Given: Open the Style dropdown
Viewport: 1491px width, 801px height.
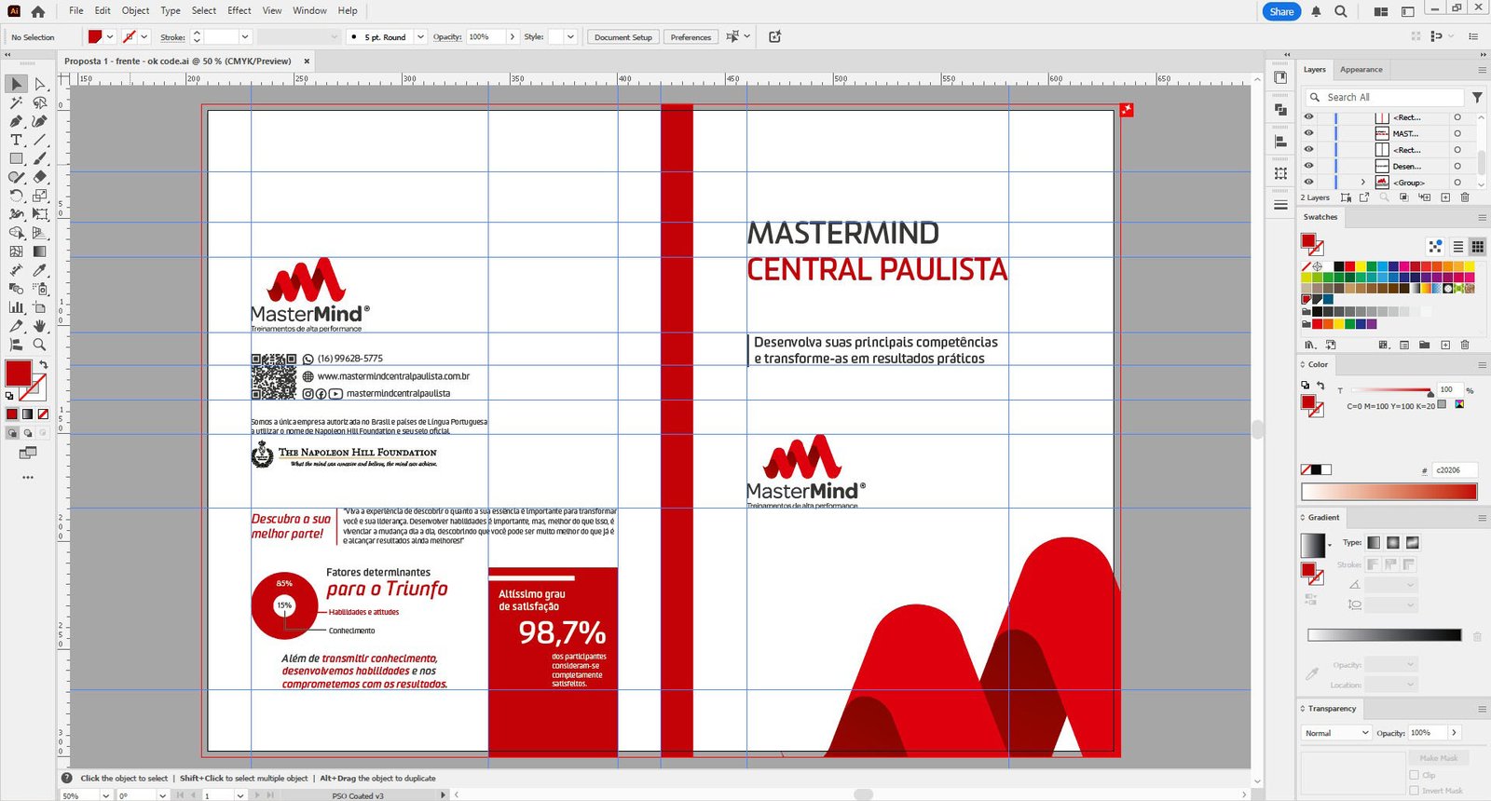Looking at the screenshot, I should tap(570, 36).
